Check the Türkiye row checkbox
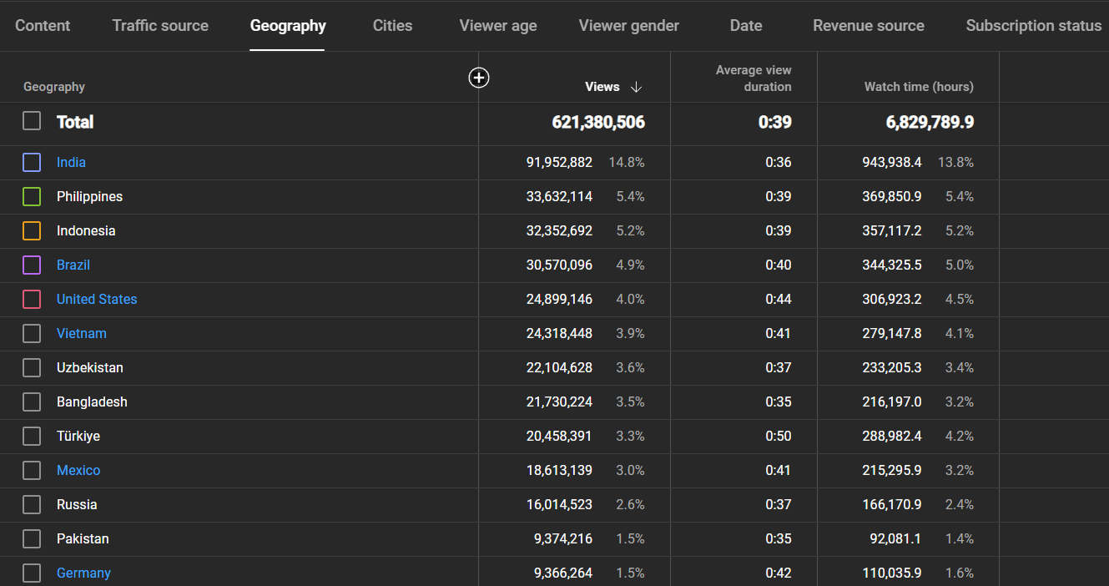1109x586 pixels. coord(32,436)
